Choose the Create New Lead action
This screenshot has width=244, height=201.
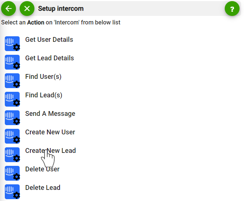51,151
